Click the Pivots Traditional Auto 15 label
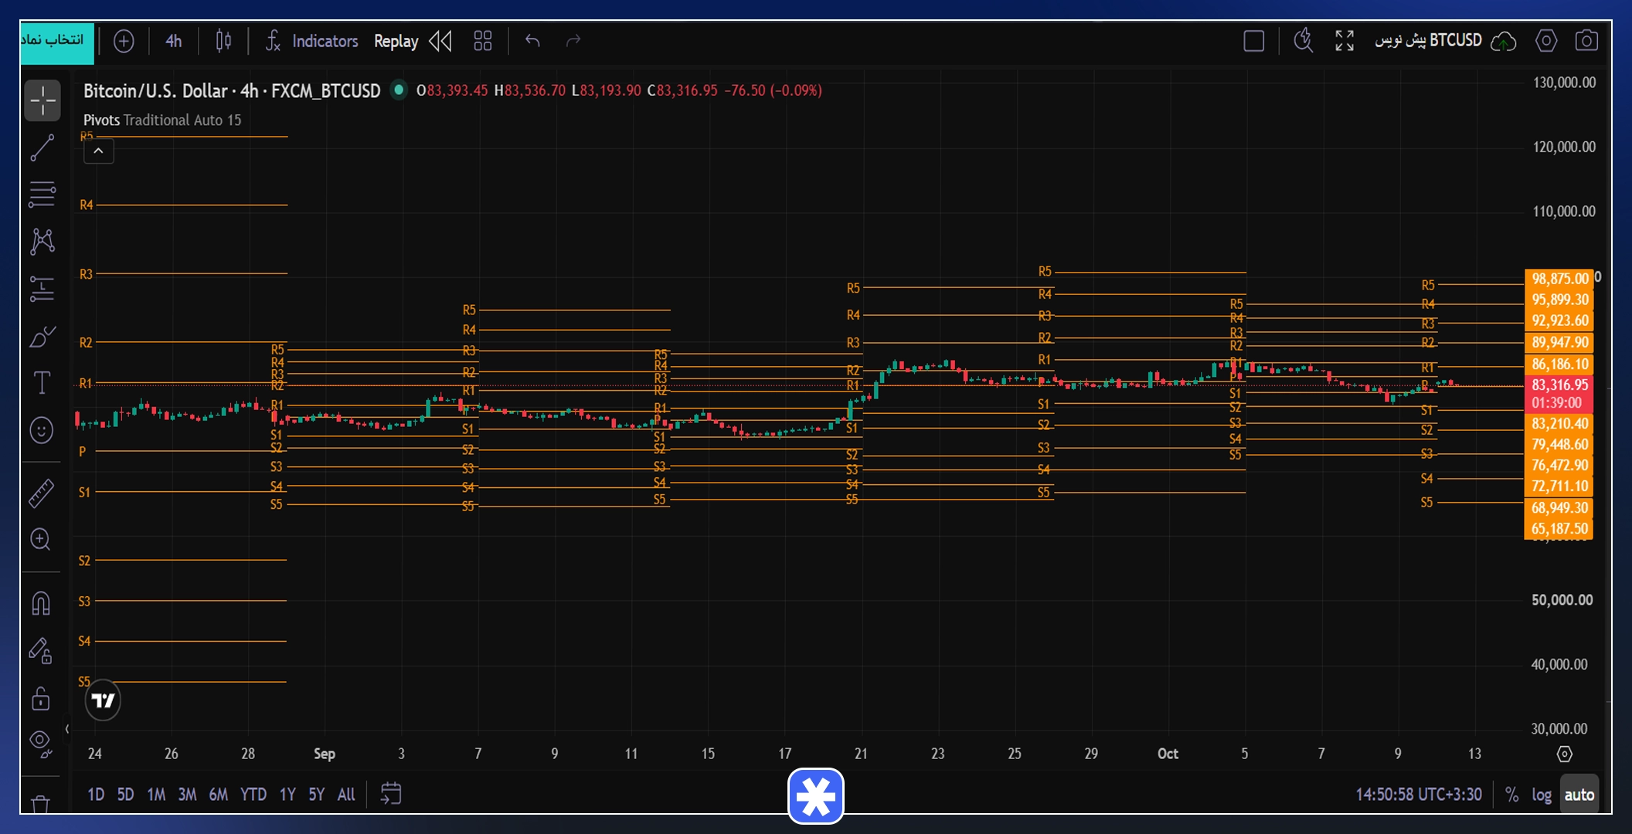The height and width of the screenshot is (834, 1632). click(x=162, y=120)
